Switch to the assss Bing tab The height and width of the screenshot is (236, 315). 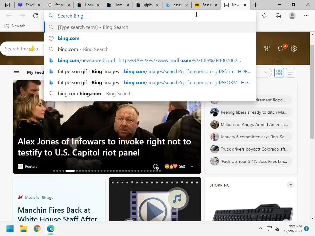[177, 5]
